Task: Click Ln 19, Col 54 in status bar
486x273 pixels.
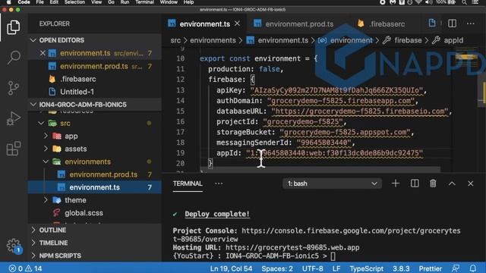Action: coord(231,268)
